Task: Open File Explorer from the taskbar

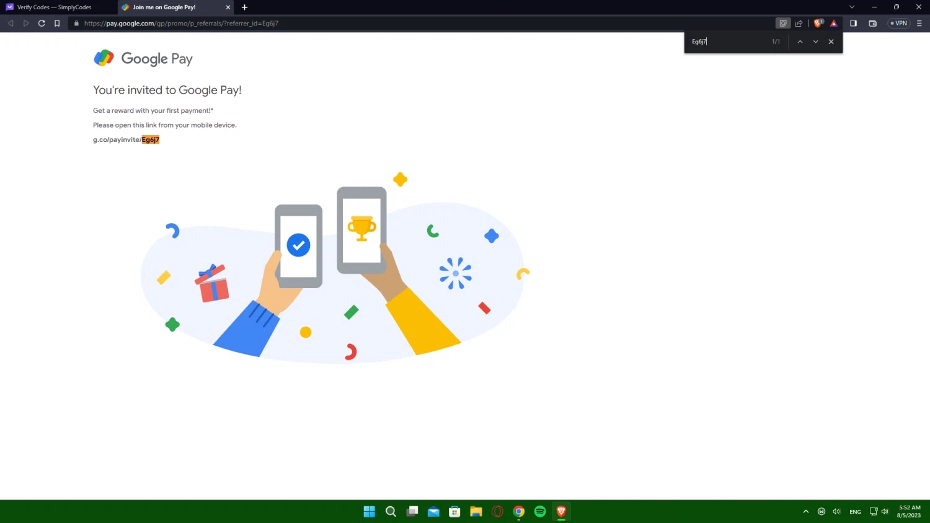Action: click(476, 511)
